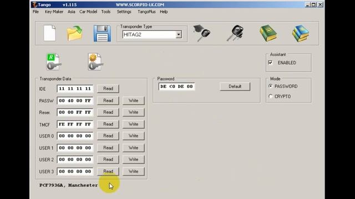This screenshot has height=199, width=355.
Task: Open the single green book icon
Action: pos(268,33)
